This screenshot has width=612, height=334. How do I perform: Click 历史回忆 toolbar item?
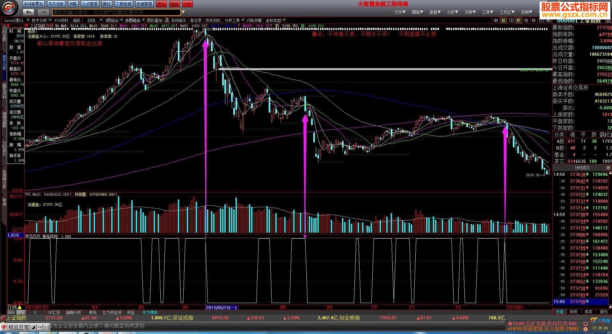click(213, 20)
